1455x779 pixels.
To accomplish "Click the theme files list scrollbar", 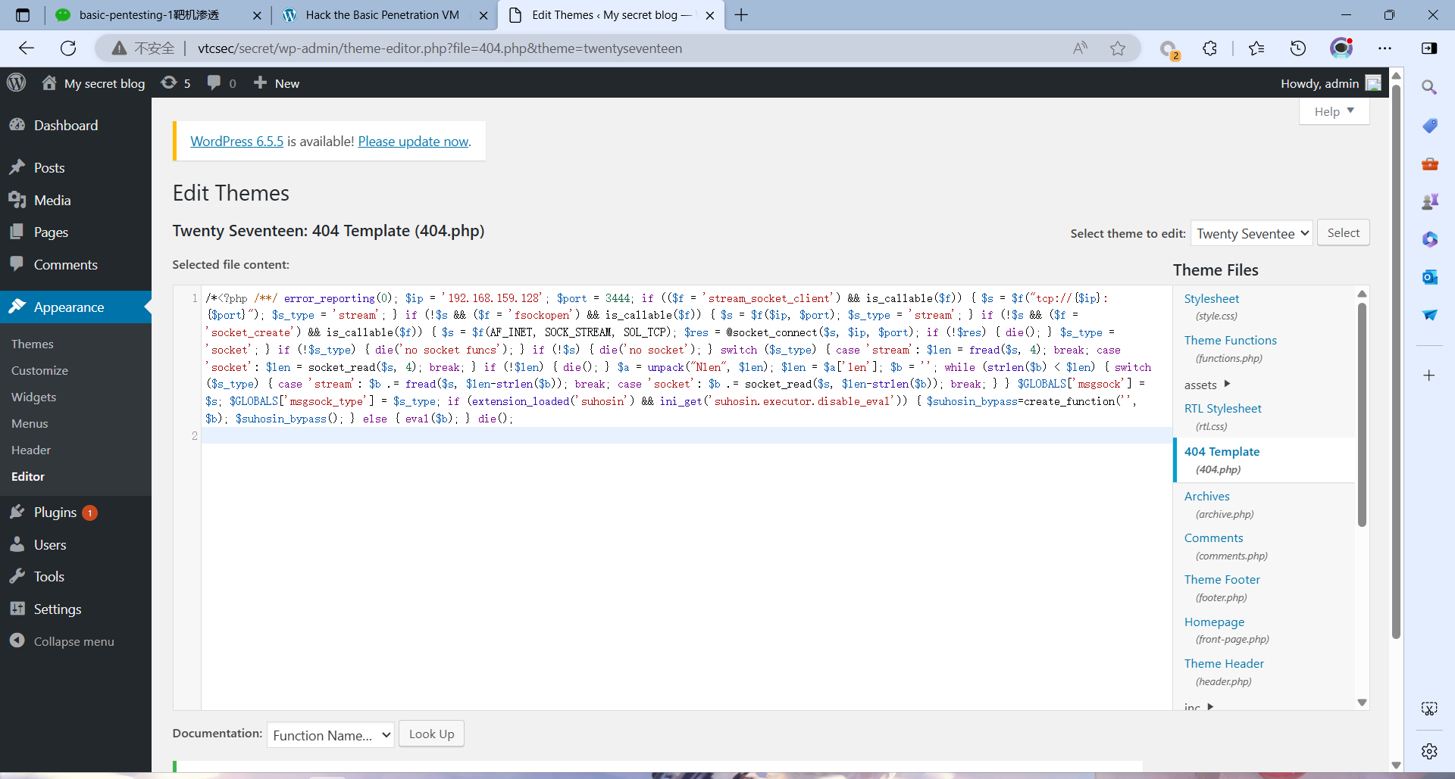I will (1362, 414).
